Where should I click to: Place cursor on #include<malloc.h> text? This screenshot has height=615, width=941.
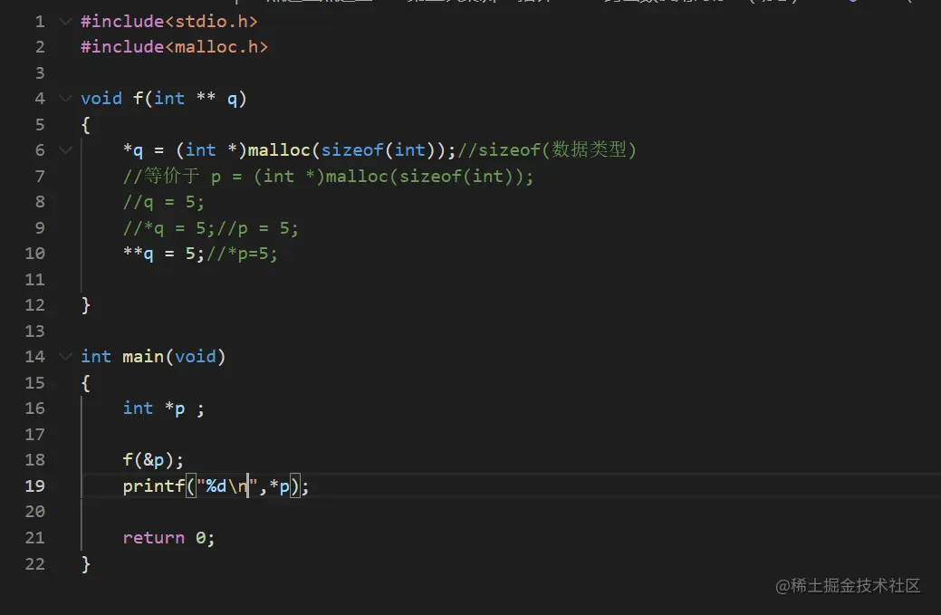click(x=174, y=47)
